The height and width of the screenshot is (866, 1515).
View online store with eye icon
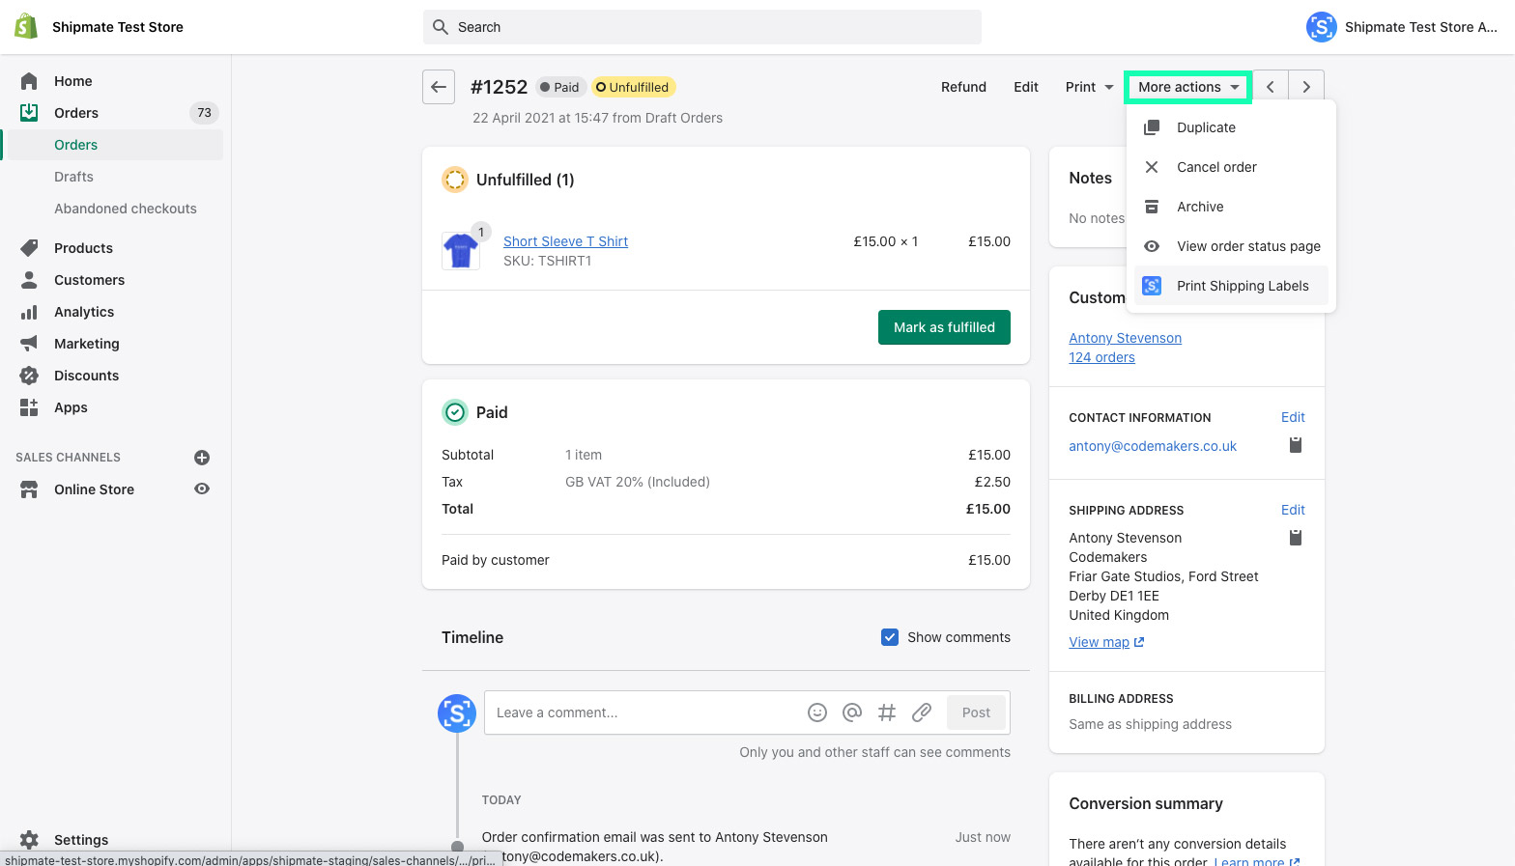(x=202, y=489)
